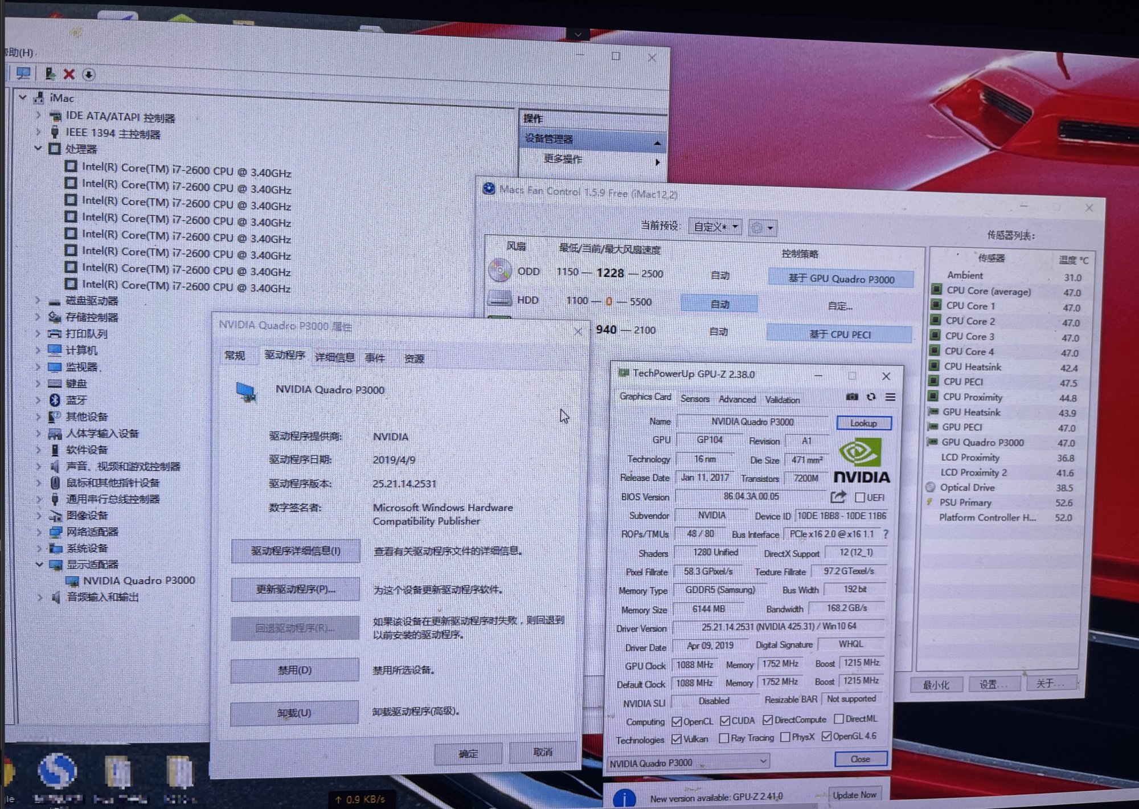This screenshot has width=1139, height=809.
Task: Open the 自定义 preset dropdown in Macs Fan Control
Action: [x=715, y=227]
